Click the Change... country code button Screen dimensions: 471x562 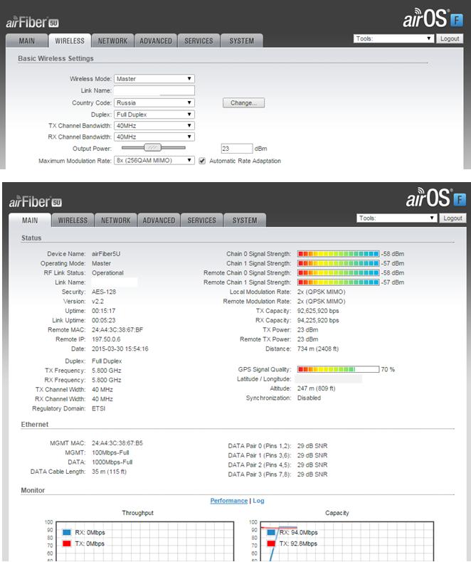243,103
